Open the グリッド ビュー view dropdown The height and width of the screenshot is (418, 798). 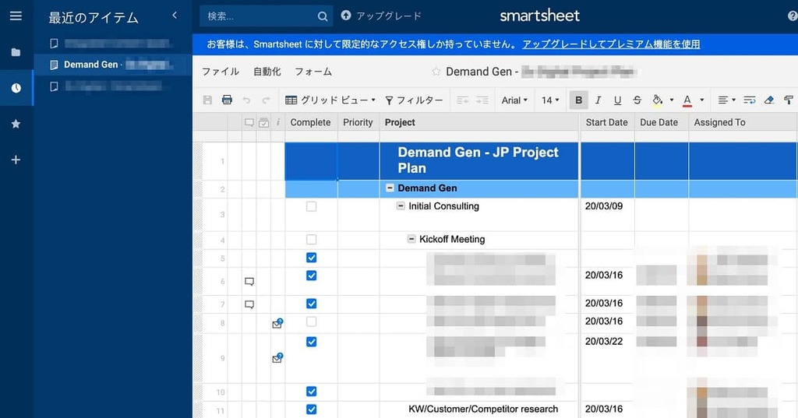(330, 100)
